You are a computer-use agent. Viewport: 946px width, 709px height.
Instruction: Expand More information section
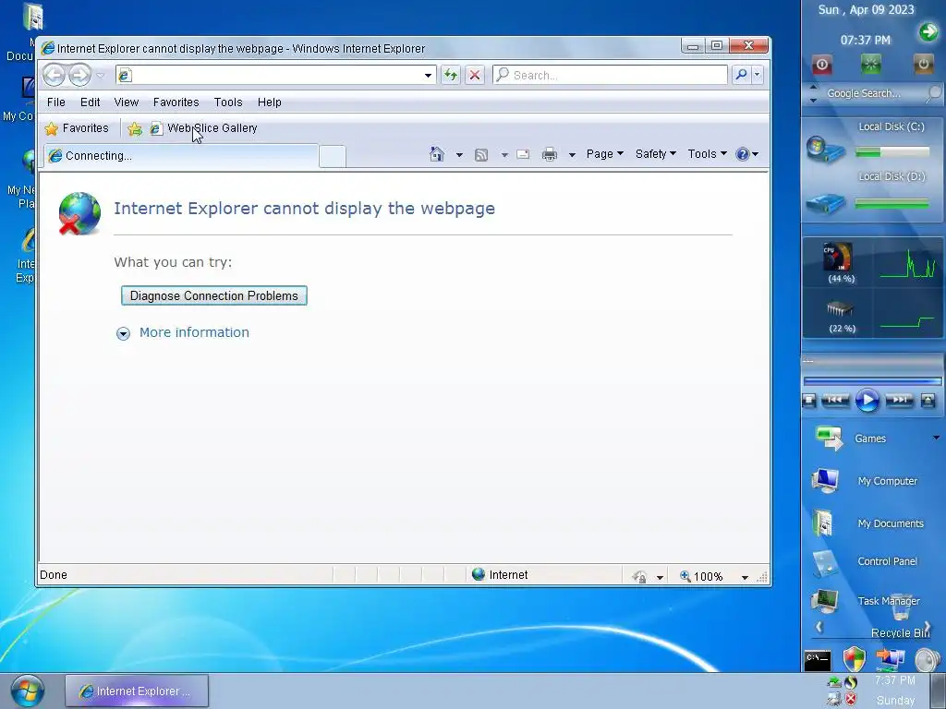182,332
